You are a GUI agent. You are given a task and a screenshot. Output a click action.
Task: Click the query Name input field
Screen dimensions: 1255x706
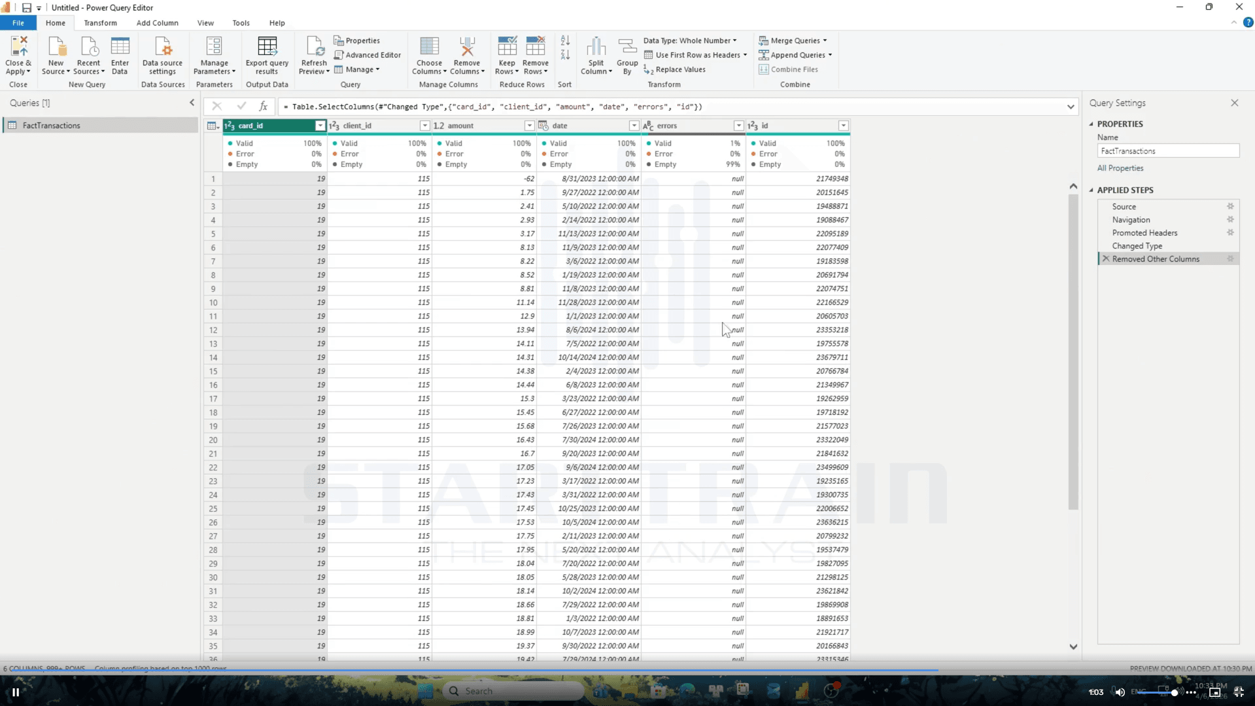click(1168, 151)
